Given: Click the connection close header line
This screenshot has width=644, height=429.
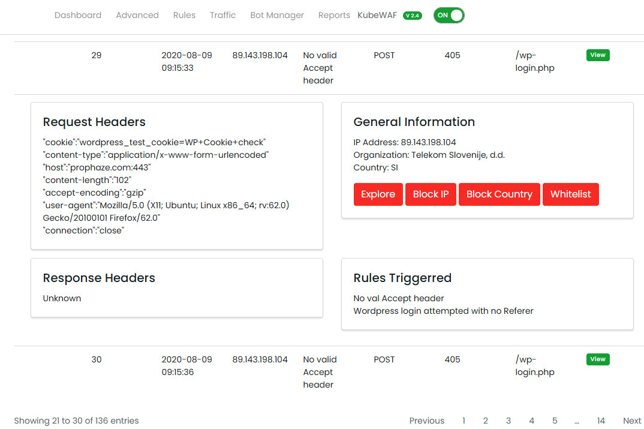Looking at the screenshot, I should 83,230.
